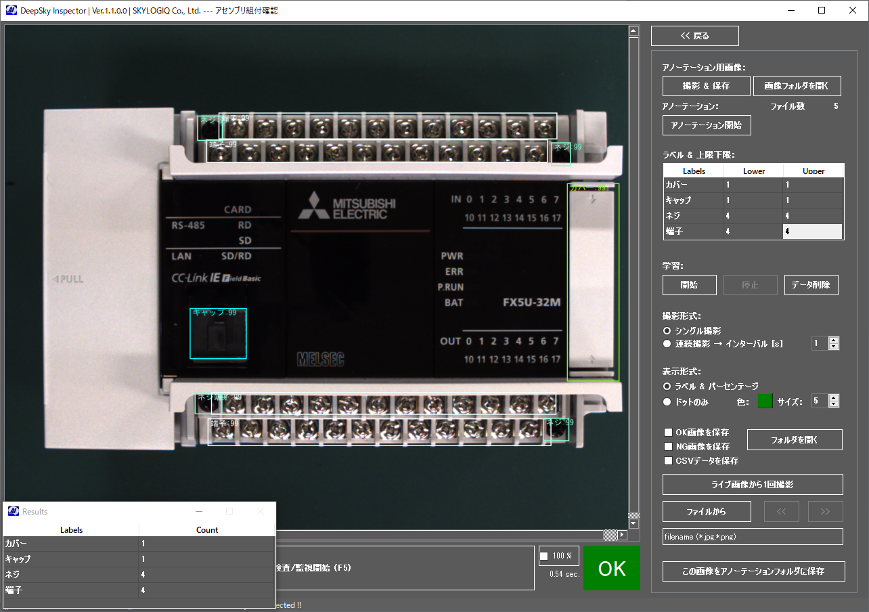869x612 pixels.
Task: Enable OK画像を保存 checkbox
Action: click(x=669, y=432)
